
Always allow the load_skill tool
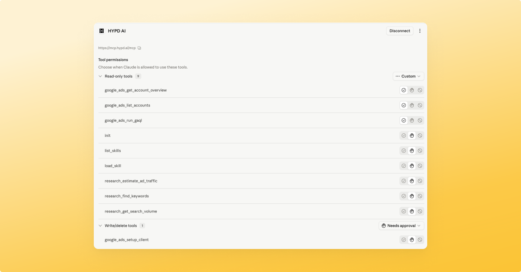(x=404, y=166)
